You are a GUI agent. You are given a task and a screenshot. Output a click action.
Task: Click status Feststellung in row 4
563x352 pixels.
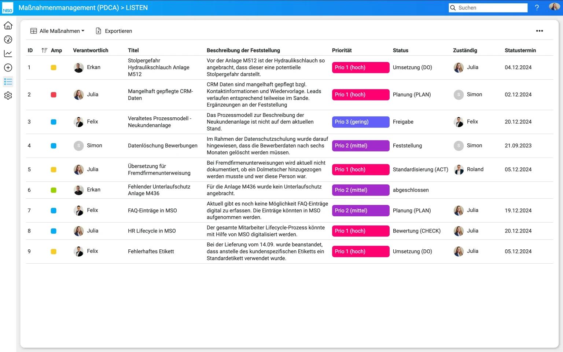pos(407,146)
